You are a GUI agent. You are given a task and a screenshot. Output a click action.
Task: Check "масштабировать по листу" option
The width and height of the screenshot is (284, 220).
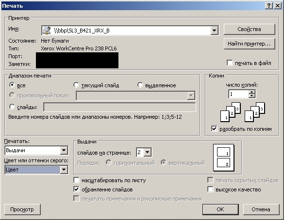pos(76,180)
